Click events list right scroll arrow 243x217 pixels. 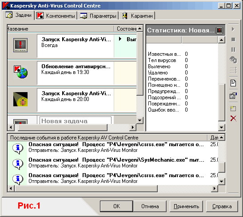point(215,188)
